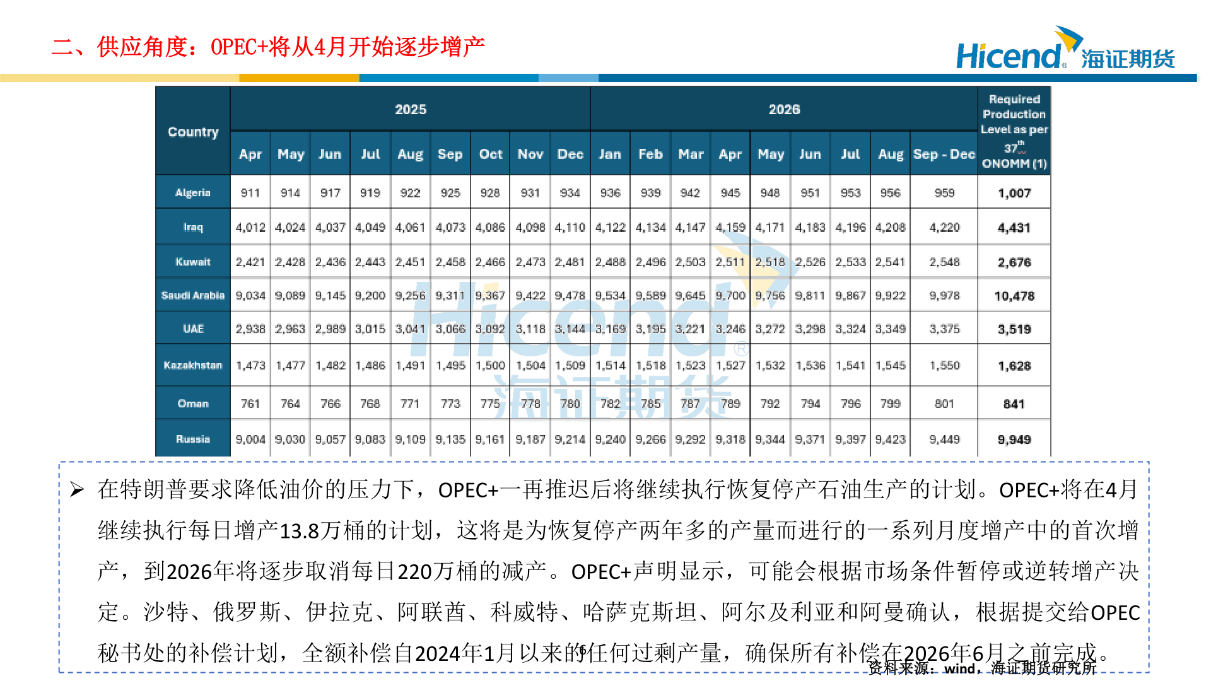Click the Oman row label
Image resolution: width=1211 pixels, height=681 pixels.
click(193, 404)
